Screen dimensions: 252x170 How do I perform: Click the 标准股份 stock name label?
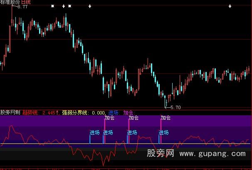tap(10, 2)
